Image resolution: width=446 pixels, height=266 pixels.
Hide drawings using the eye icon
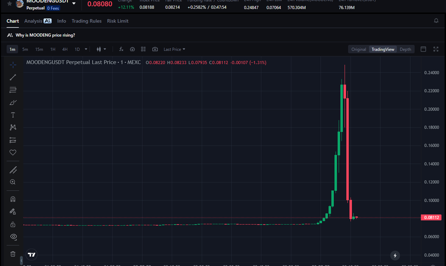pyautogui.click(x=13, y=237)
